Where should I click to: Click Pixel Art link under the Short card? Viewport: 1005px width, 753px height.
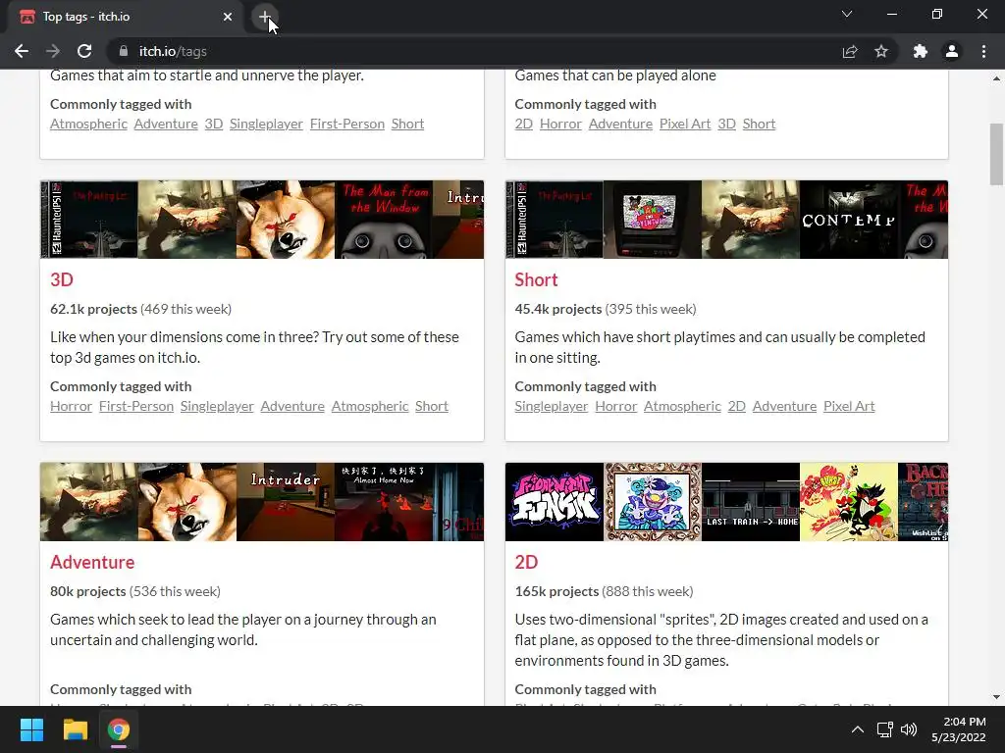[x=849, y=406]
